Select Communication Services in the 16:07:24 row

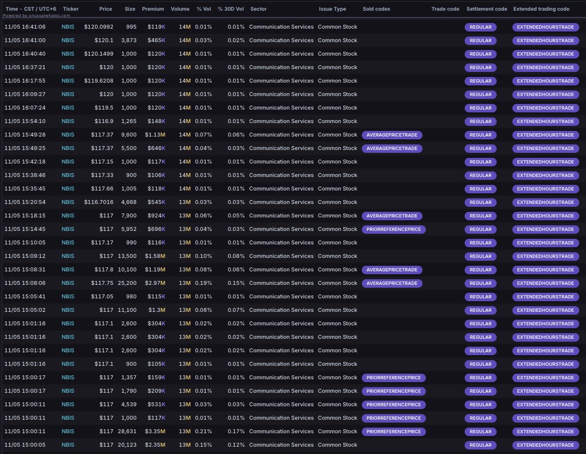point(281,108)
